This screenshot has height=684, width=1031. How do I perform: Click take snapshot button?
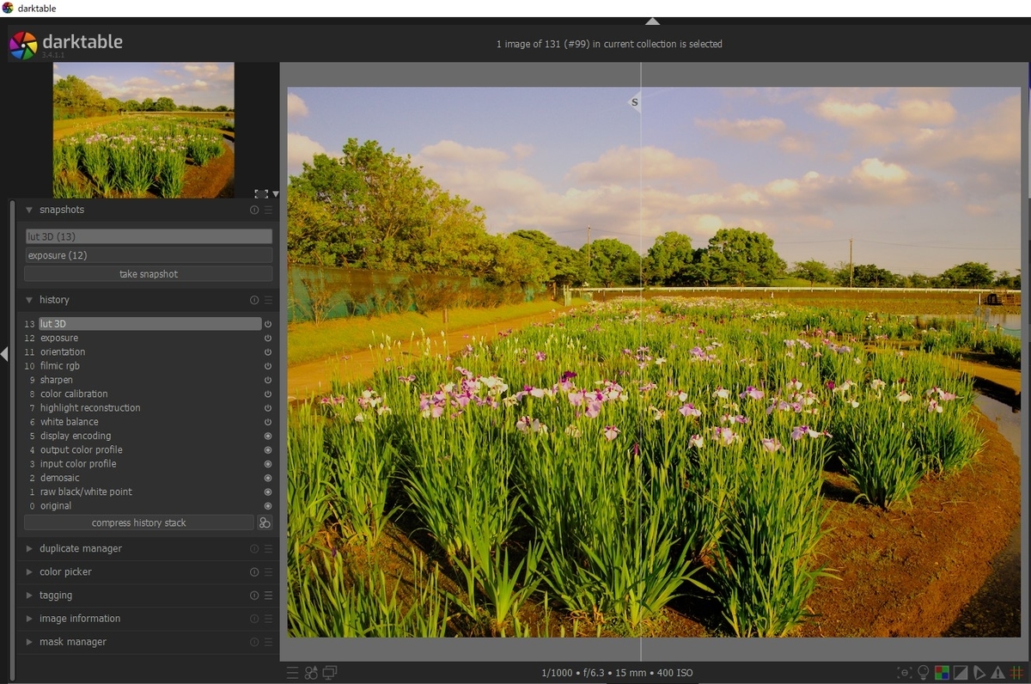pos(149,274)
